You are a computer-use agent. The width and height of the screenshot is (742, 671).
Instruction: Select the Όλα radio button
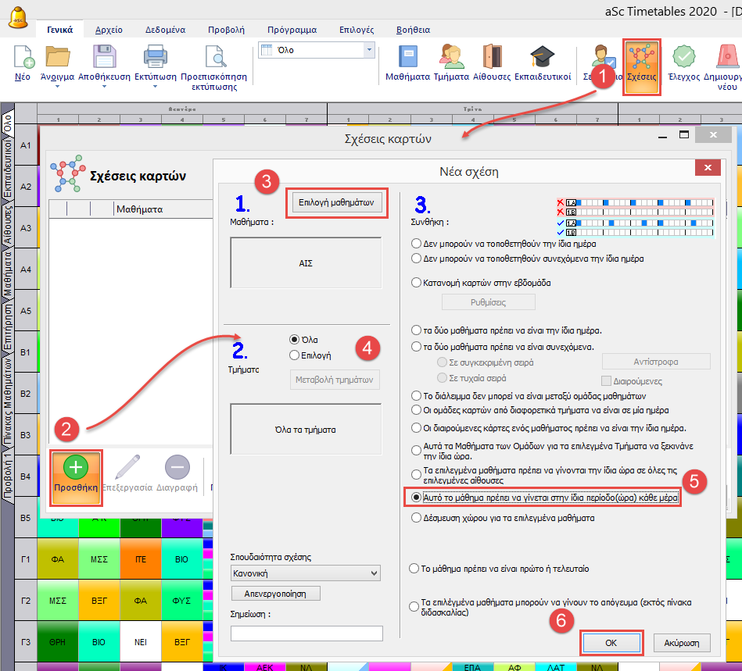[294, 340]
